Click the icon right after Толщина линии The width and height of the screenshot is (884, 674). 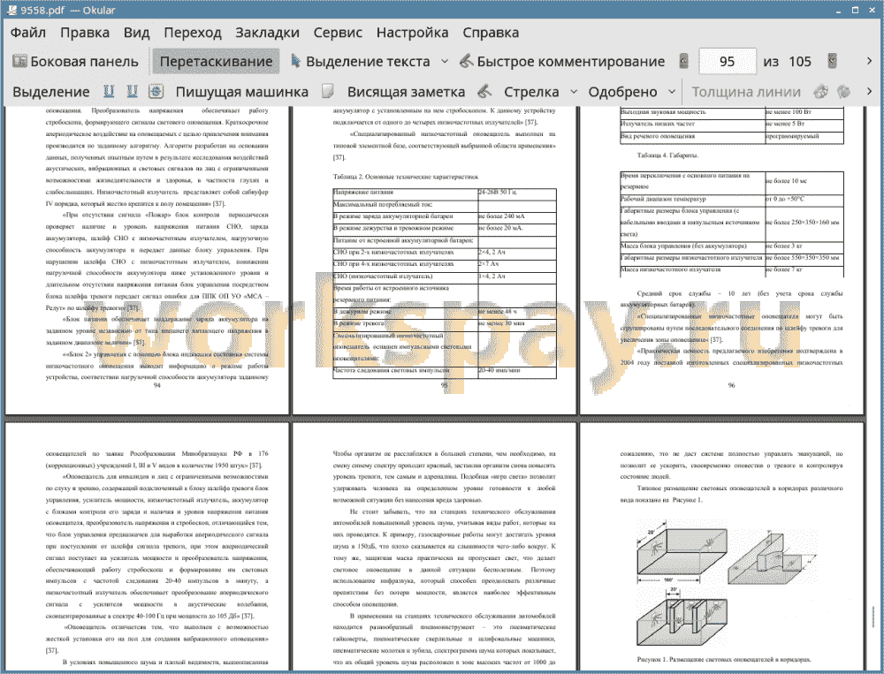point(821,91)
